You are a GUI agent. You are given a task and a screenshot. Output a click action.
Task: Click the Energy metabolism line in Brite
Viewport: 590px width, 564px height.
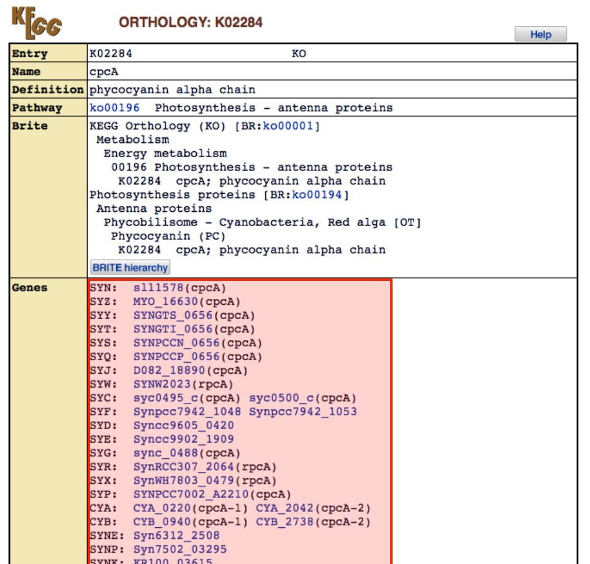(165, 154)
